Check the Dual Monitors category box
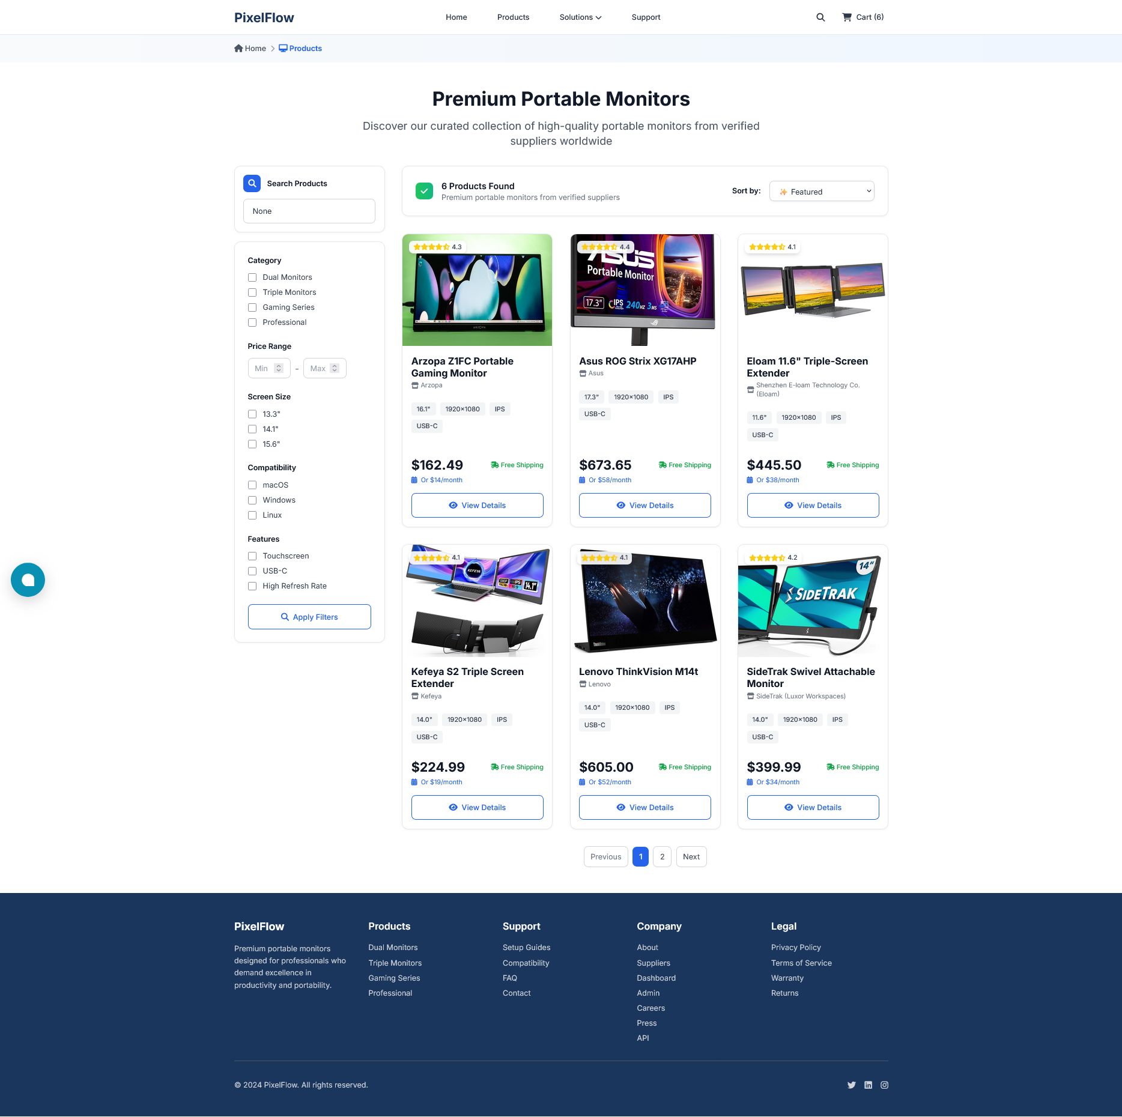1122x1117 pixels. click(252, 277)
